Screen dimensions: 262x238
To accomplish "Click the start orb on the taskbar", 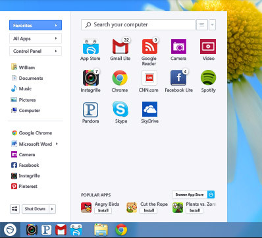I will coord(10,230).
